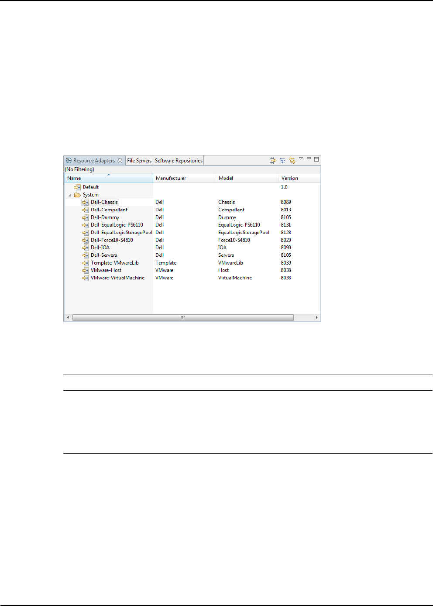The height and width of the screenshot is (606, 433).
Task: Click the scroll right arrow
Action: click(x=316, y=317)
